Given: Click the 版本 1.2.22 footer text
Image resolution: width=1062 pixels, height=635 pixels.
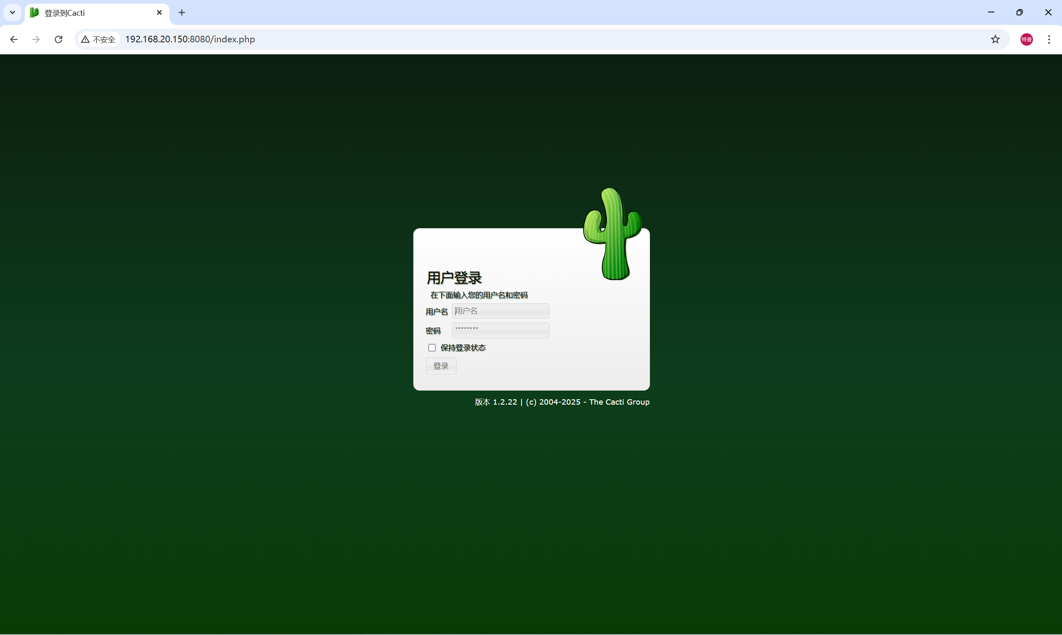Looking at the screenshot, I should click(496, 402).
